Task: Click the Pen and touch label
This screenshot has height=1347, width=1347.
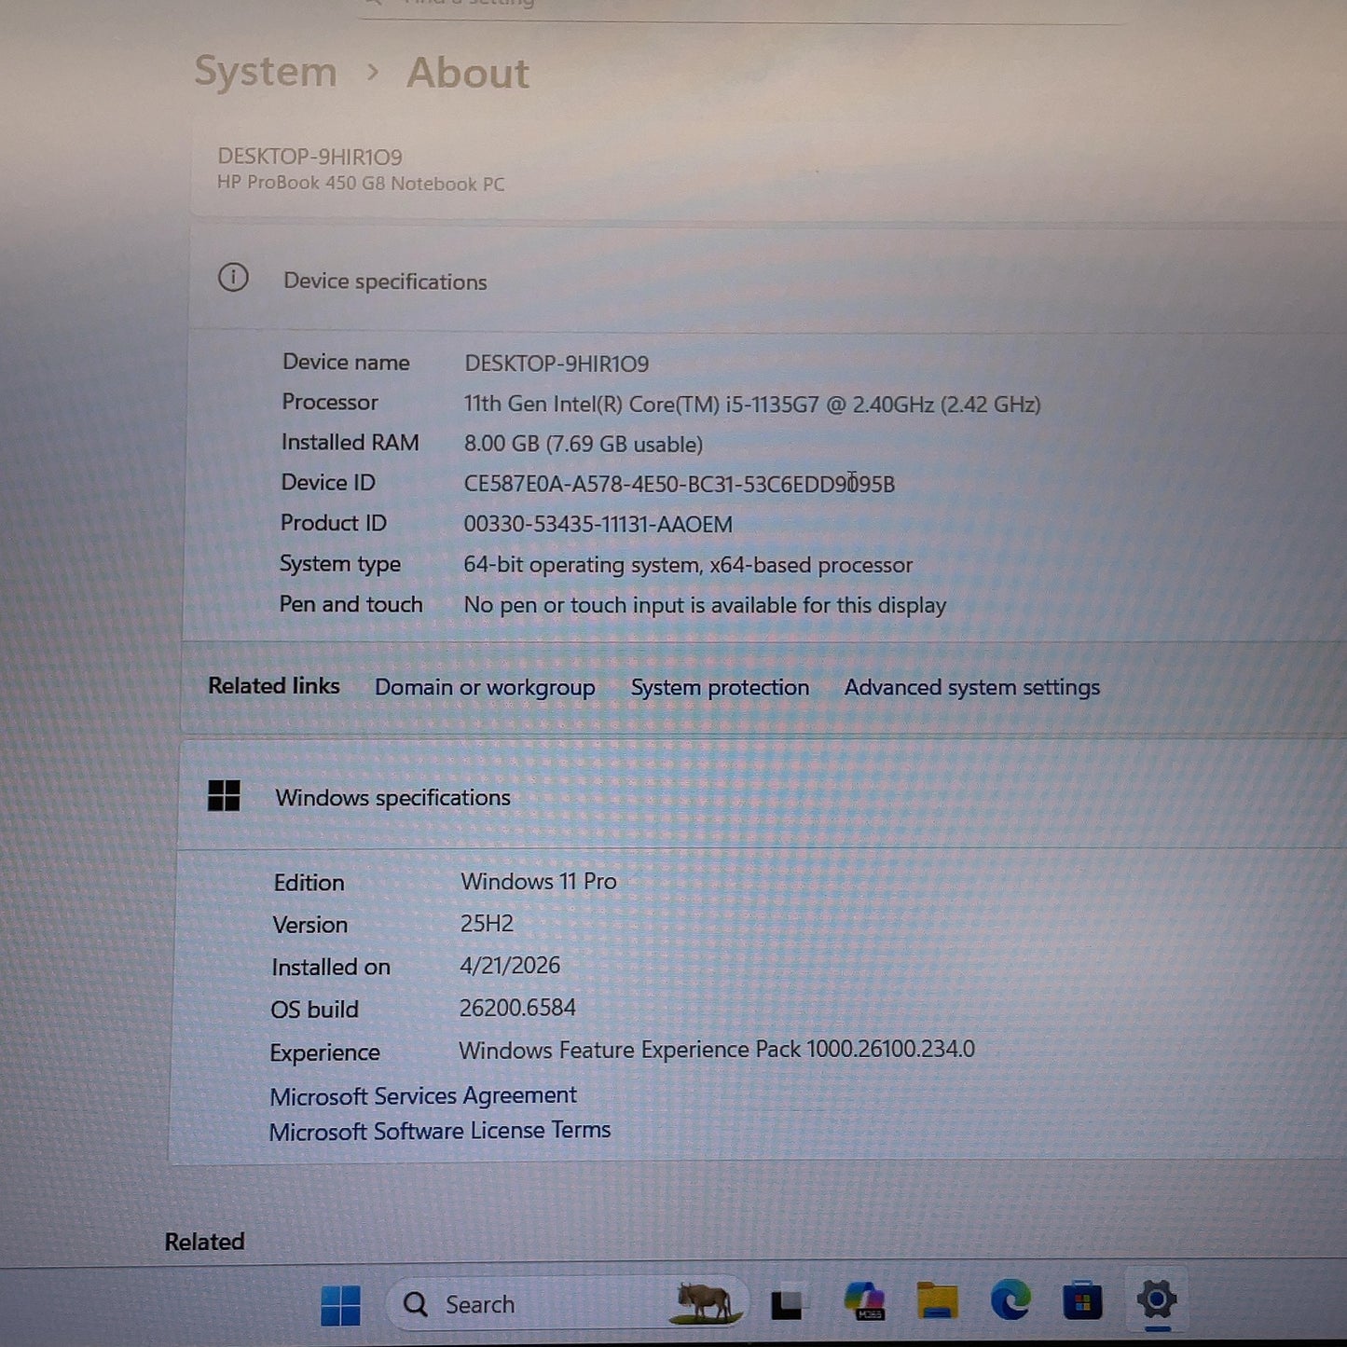Action: [351, 604]
